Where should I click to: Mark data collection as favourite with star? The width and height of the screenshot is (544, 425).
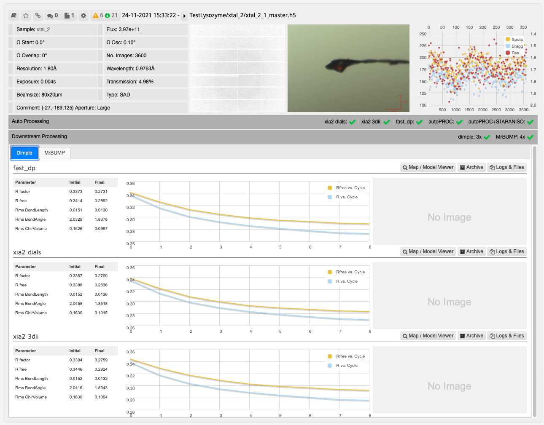click(26, 16)
